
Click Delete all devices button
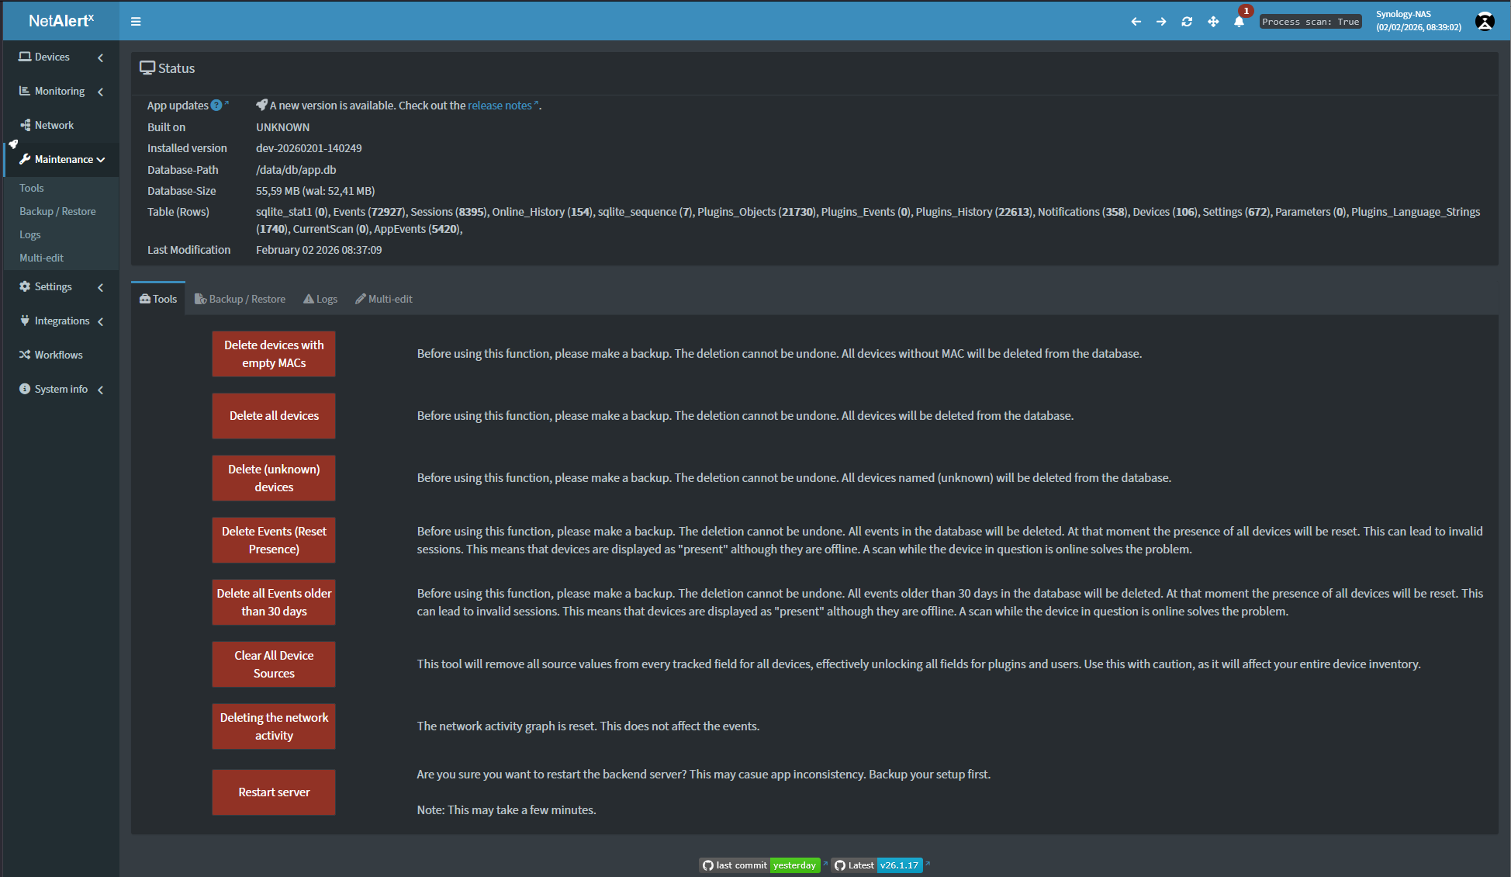(x=274, y=416)
